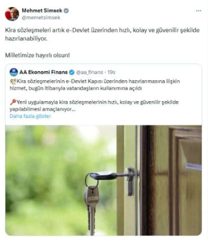
Task: Click the verified badge beside Mehmet Simsek
Action: tap(66, 10)
